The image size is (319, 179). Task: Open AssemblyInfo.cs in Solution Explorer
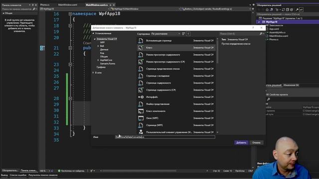(277, 32)
